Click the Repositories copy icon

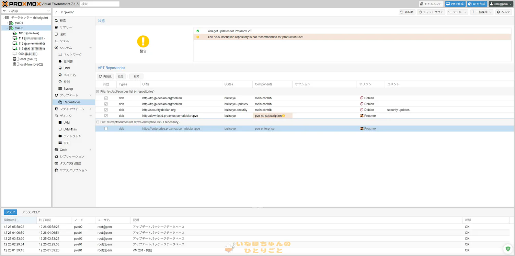[60, 102]
